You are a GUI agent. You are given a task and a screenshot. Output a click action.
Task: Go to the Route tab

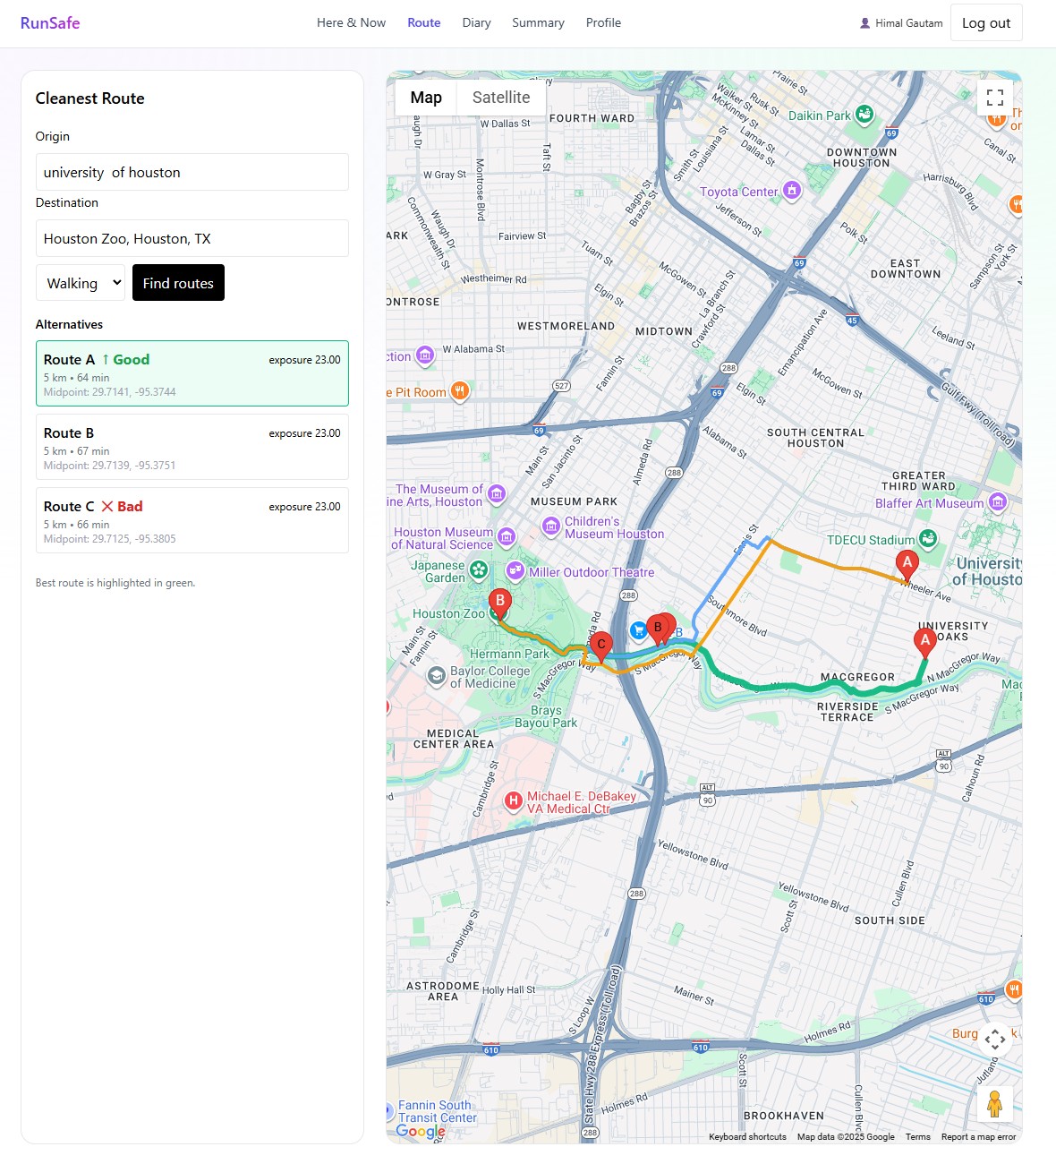click(x=424, y=22)
